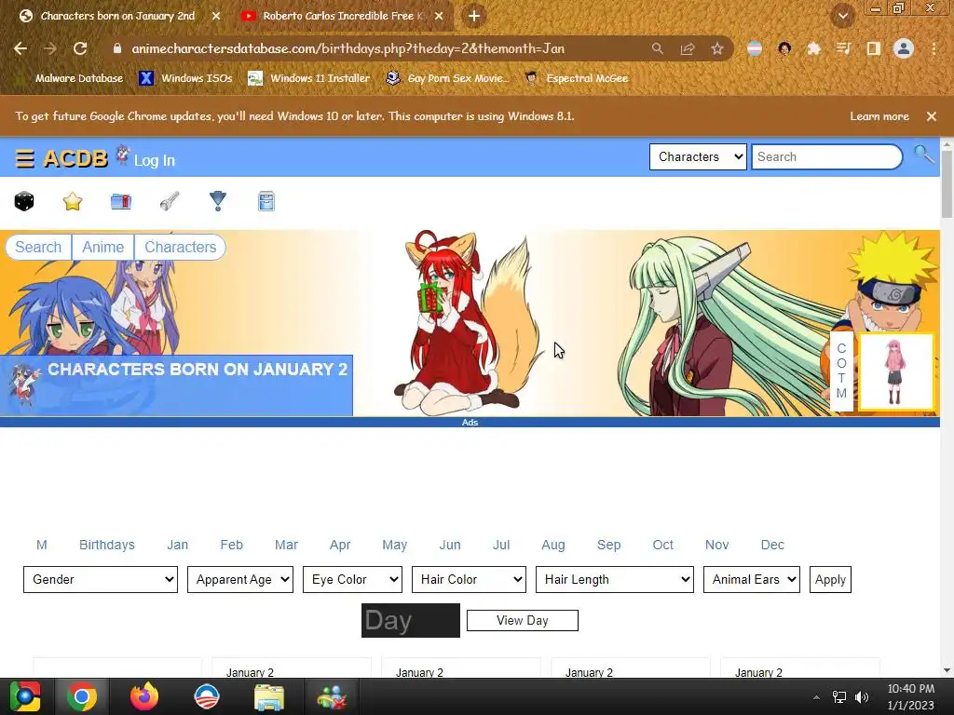Click the file drawer cabinet icon

266,201
